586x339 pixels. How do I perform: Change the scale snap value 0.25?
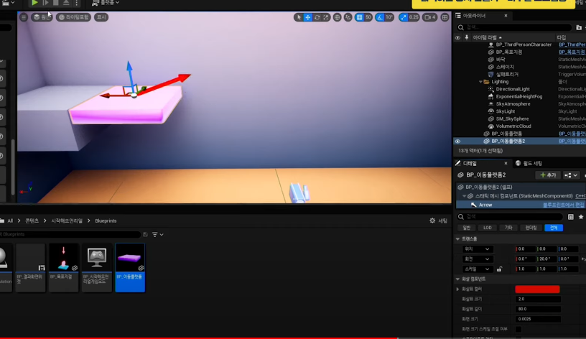point(414,17)
